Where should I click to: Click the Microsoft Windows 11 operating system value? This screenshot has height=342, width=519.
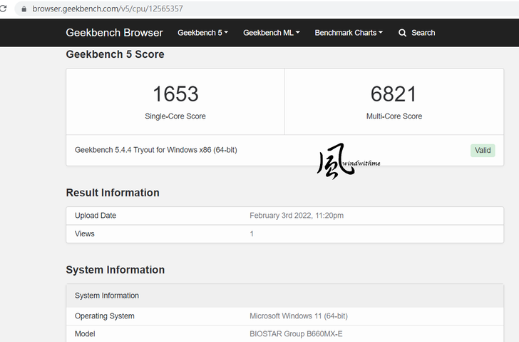pyautogui.click(x=298, y=316)
